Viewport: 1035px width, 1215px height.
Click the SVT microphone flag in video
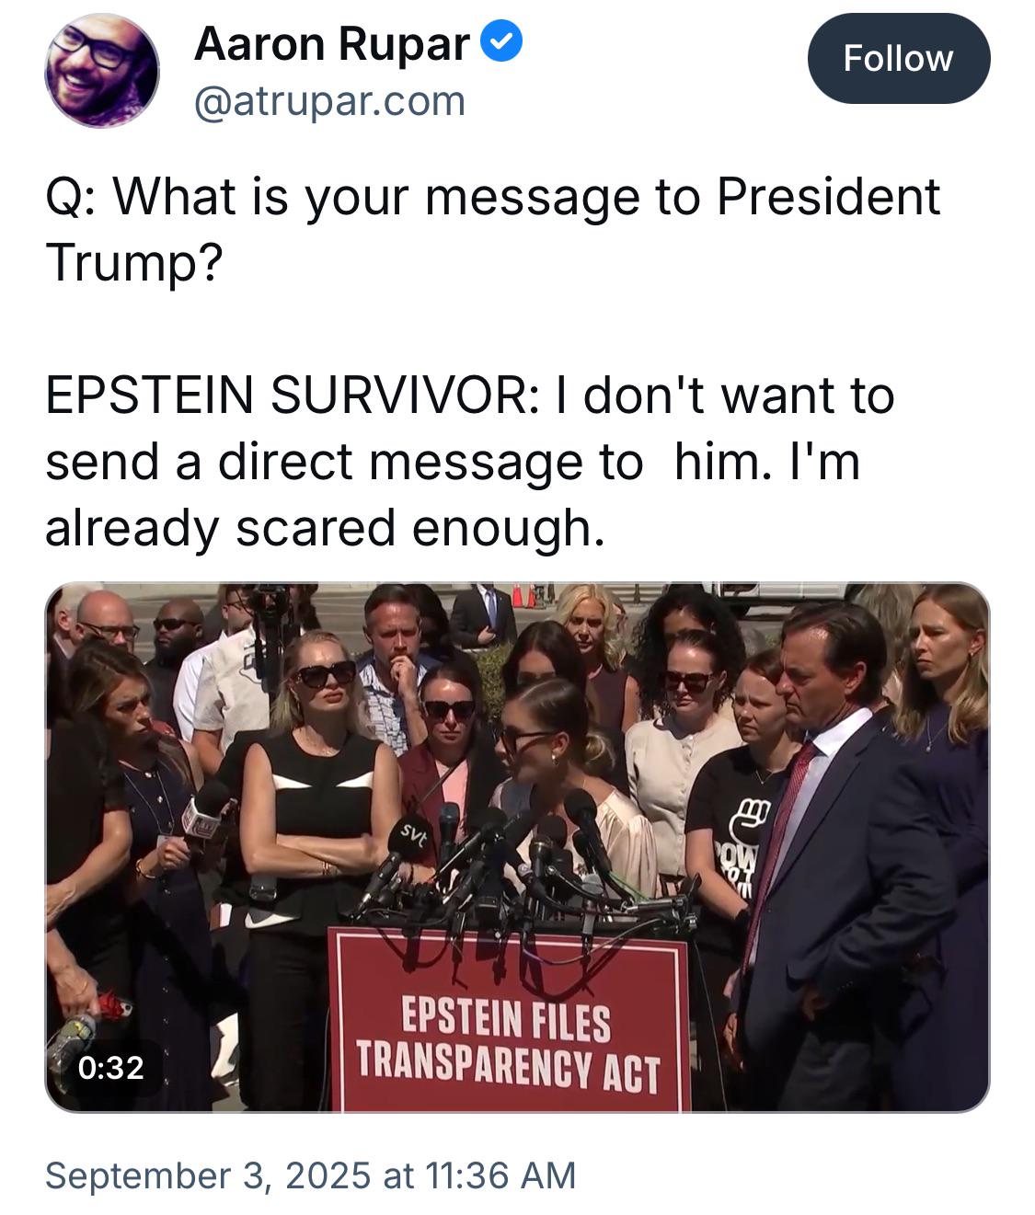(408, 837)
